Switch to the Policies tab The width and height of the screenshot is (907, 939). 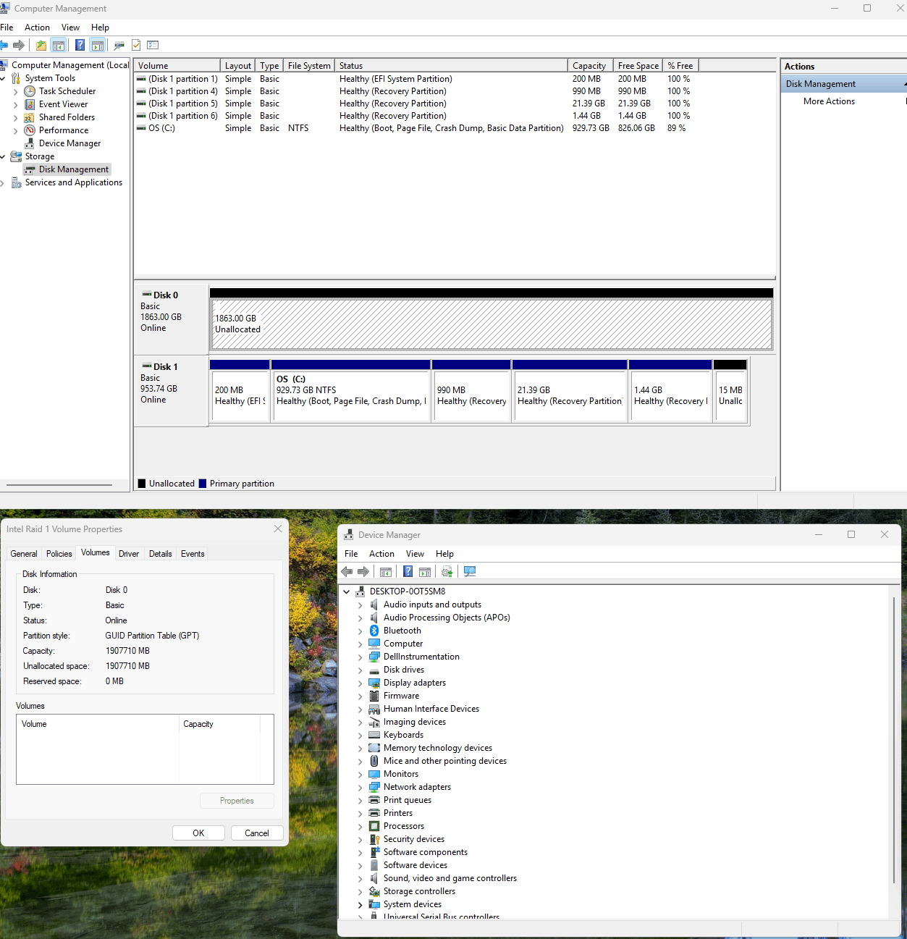pyautogui.click(x=59, y=554)
